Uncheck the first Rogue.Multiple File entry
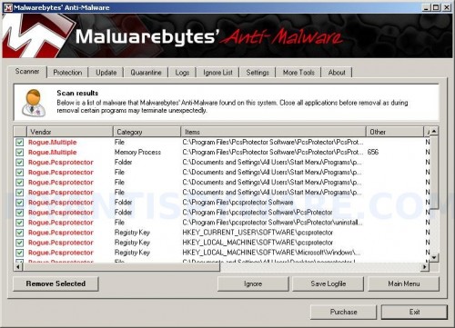The image size is (455, 328). [20, 142]
